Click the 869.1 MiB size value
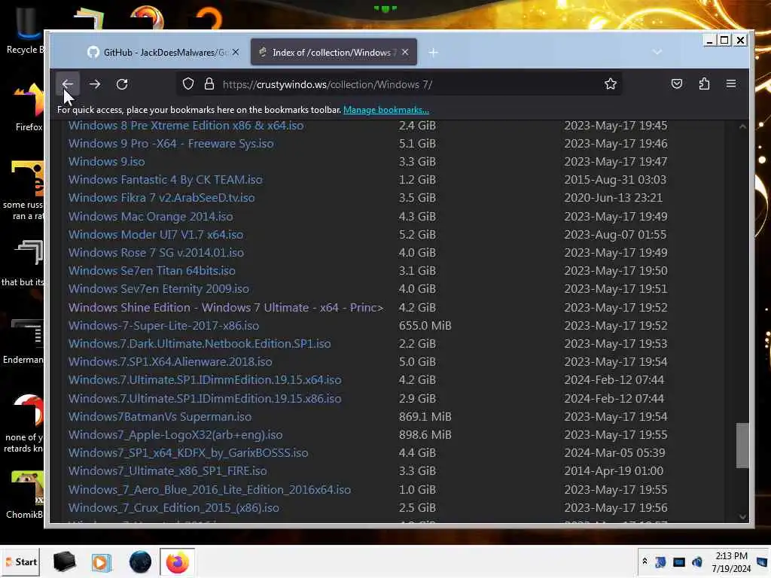The height and width of the screenshot is (578, 771). (425, 417)
